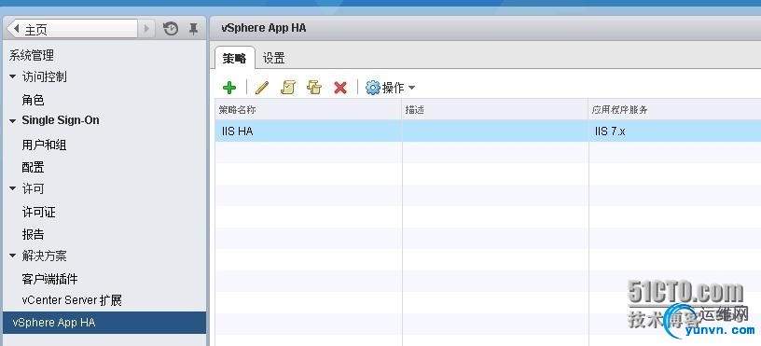
Task: Open 用户和组 in the sidebar
Action: (44, 145)
